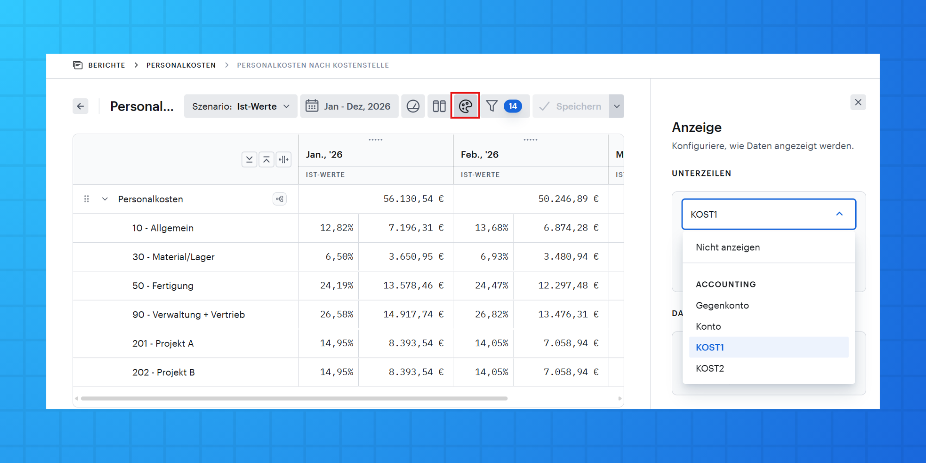
Task: Click the back arrow button
Action: 81,106
